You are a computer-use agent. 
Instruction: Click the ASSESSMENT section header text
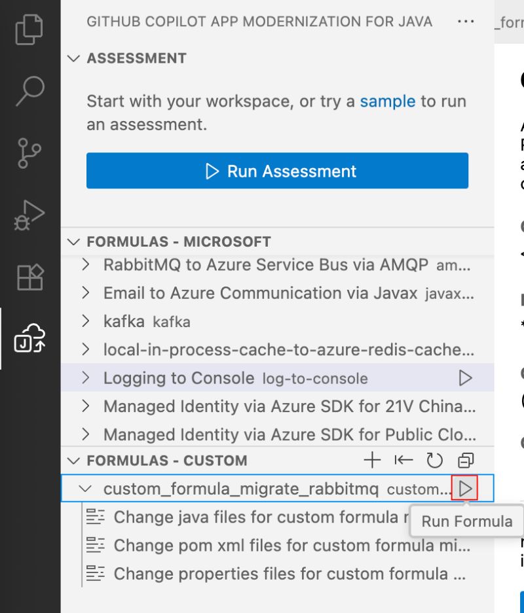click(137, 58)
